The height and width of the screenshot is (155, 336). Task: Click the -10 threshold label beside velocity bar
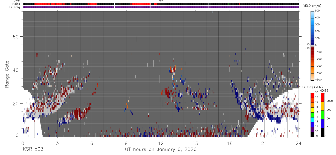click(307, 48)
